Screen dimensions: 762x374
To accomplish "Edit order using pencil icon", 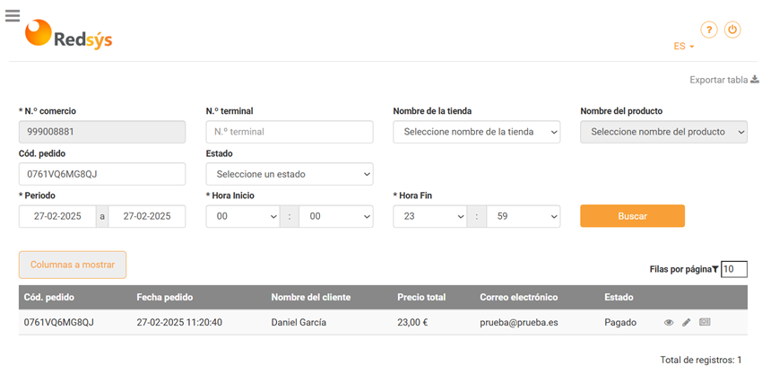I will (687, 322).
